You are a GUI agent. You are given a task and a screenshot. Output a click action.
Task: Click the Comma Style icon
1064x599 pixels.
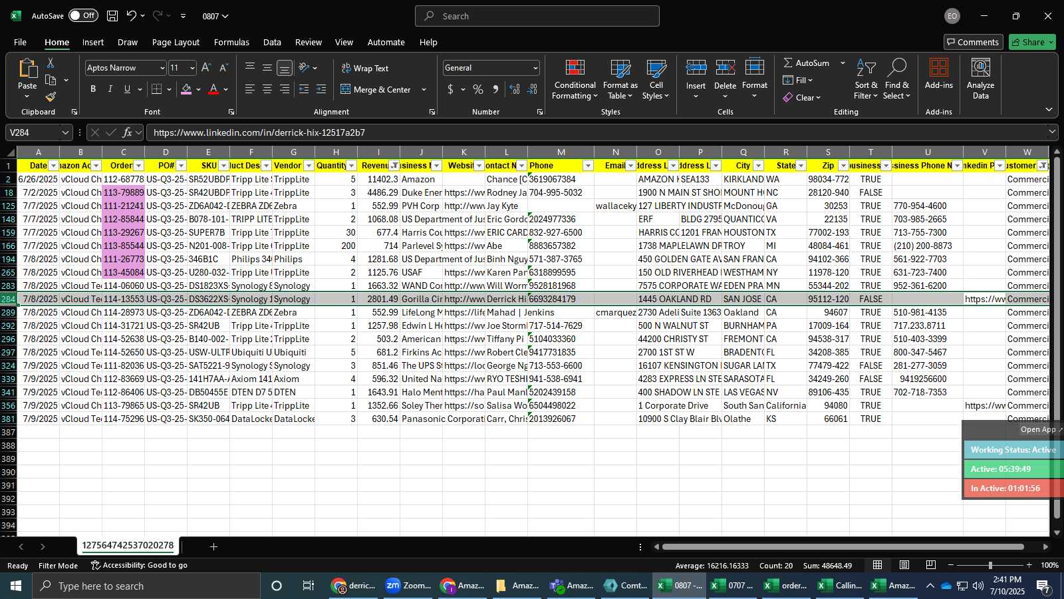coord(495,89)
